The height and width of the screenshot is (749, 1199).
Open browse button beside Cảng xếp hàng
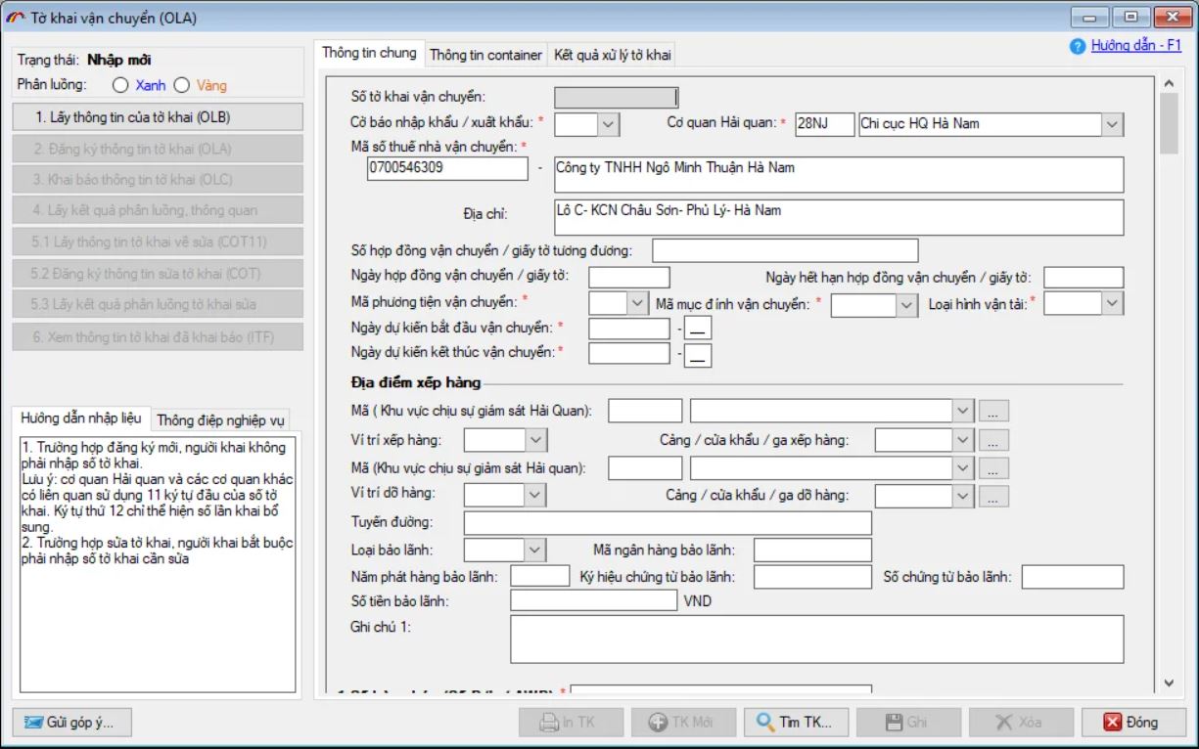pos(993,440)
